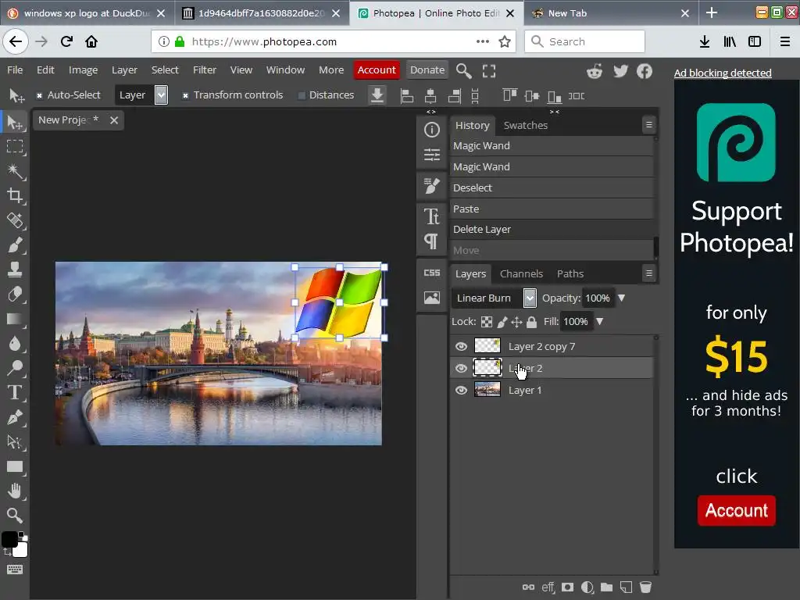Open the Filter menu
Viewport: 800px width, 600px height.
[205, 70]
